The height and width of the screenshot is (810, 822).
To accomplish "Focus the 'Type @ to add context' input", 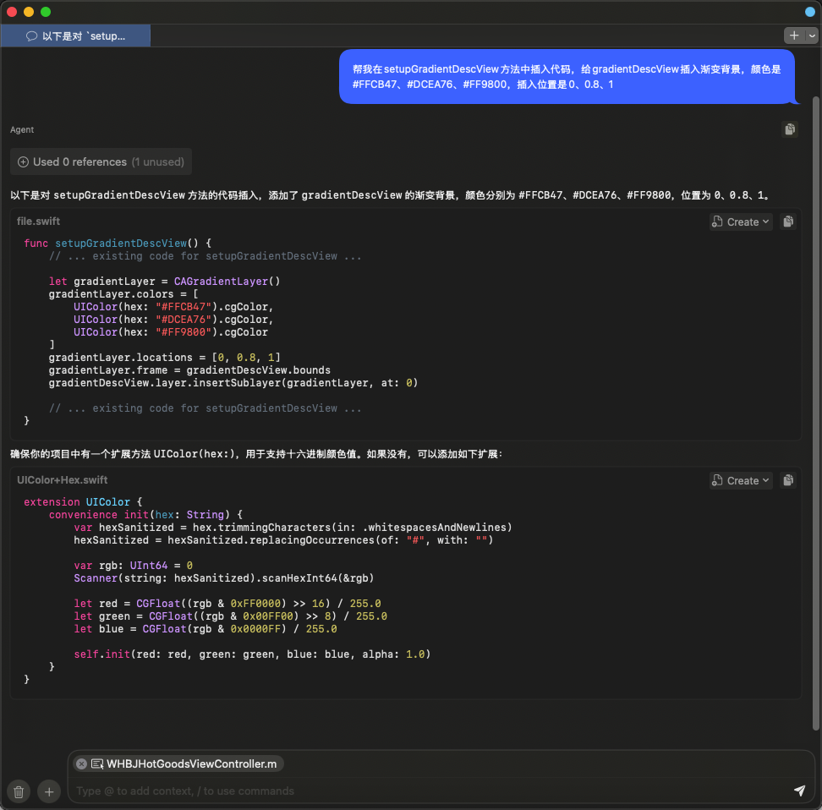I will 430,791.
